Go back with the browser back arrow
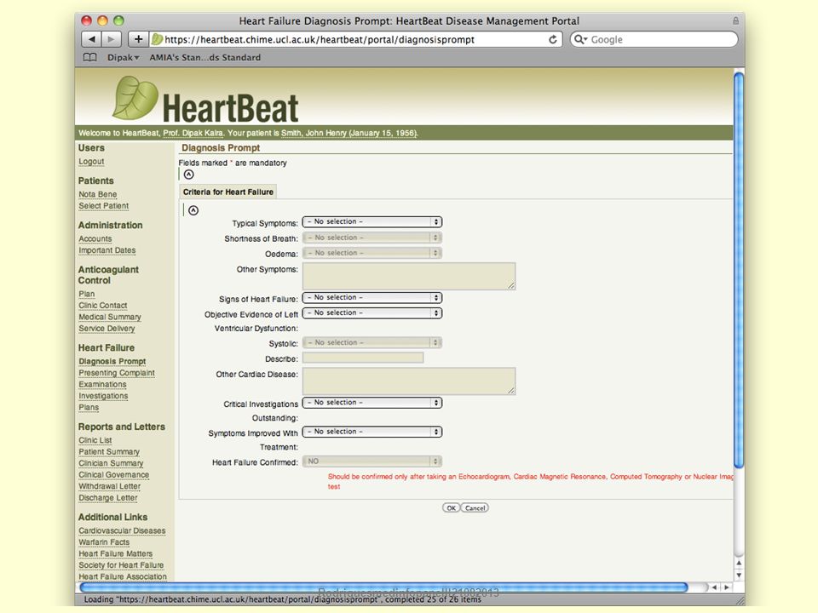Screen dimensions: 818x613 click(x=91, y=39)
